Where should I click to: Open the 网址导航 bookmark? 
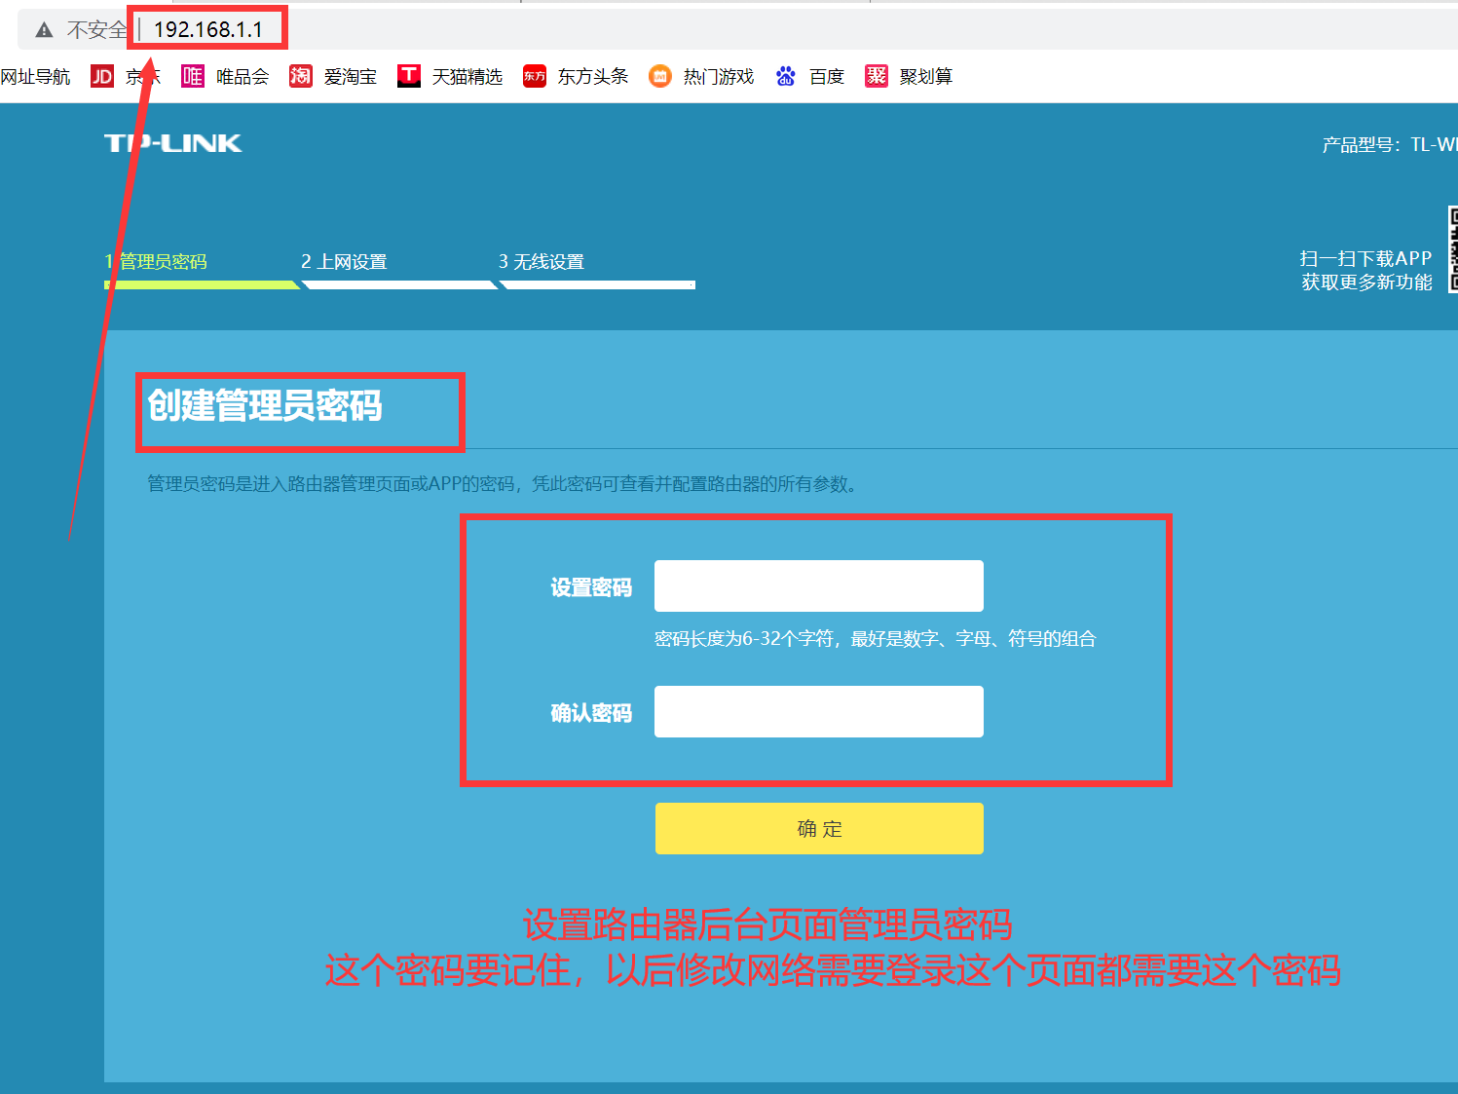37,75
